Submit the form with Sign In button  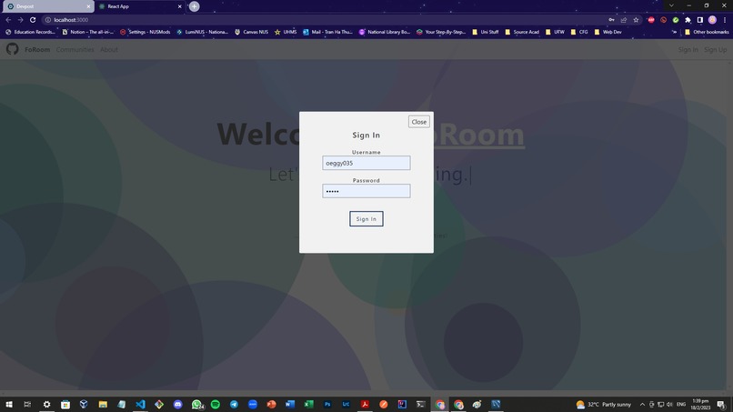pos(366,218)
